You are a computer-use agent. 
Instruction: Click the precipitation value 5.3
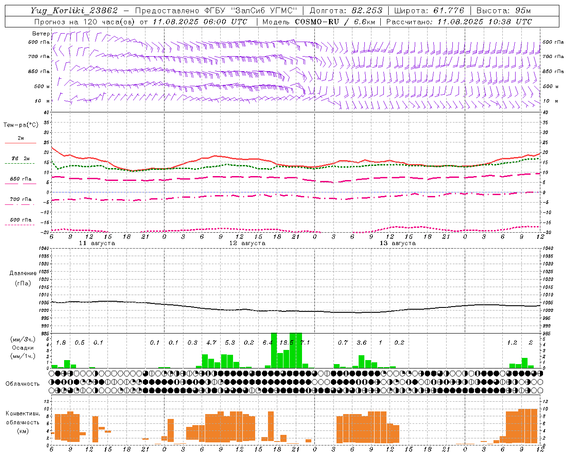tap(230, 342)
